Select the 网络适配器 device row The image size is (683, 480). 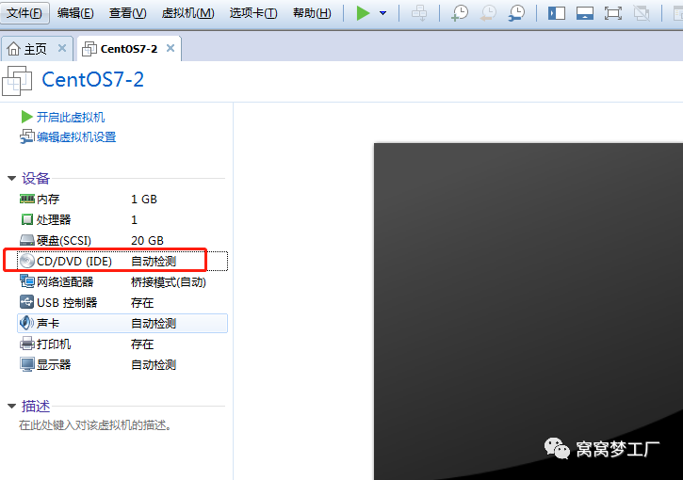coord(122,282)
